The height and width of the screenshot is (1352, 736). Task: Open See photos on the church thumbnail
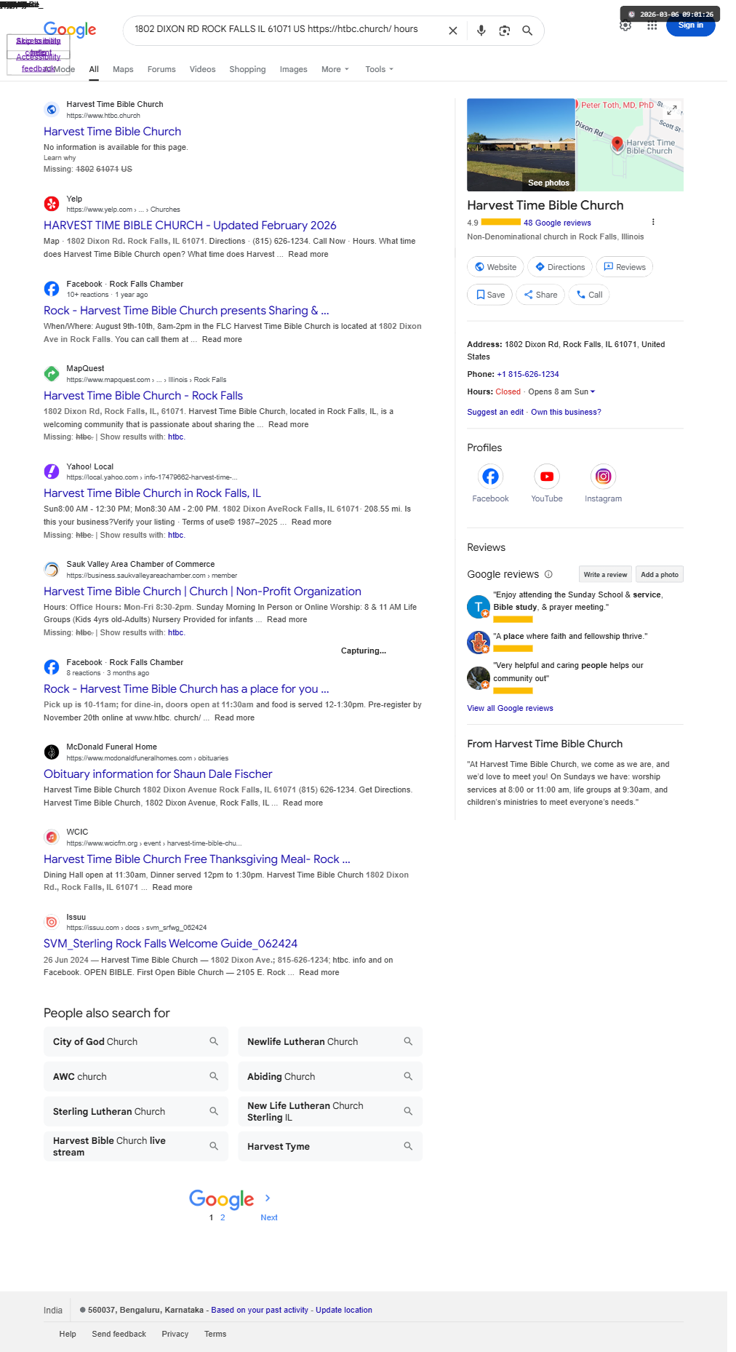coord(548,183)
